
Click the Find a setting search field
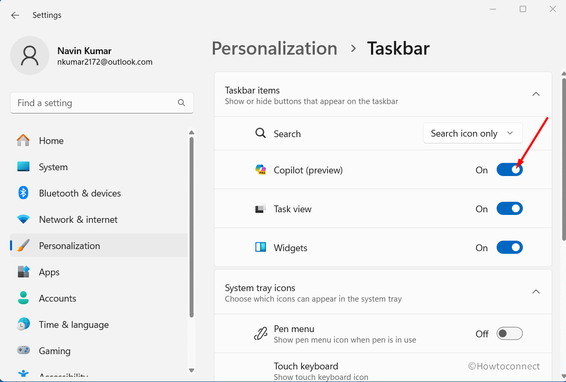[x=95, y=103]
